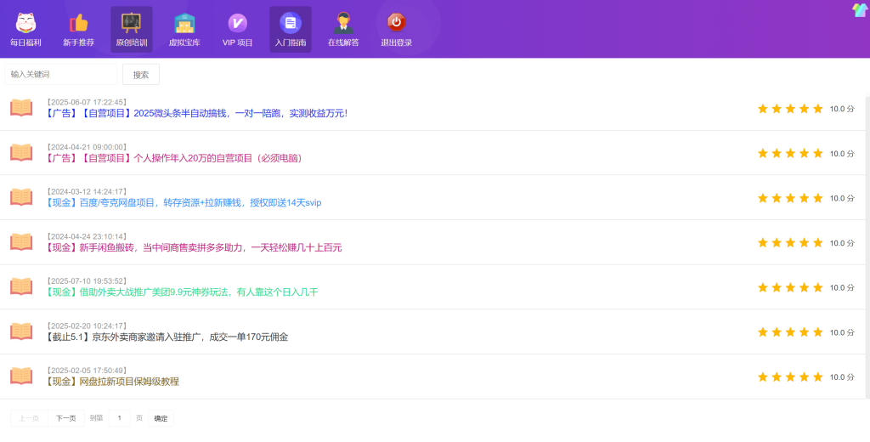Click the 退出登录 power icon
The width and height of the screenshot is (870, 442).
pyautogui.click(x=397, y=23)
